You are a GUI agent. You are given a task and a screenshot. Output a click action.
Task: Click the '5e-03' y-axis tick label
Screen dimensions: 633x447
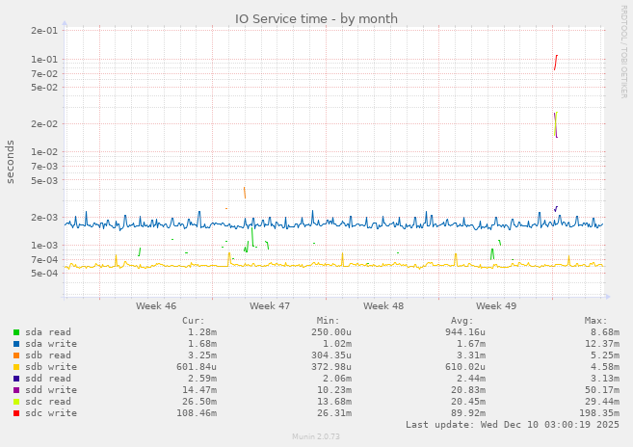44,180
